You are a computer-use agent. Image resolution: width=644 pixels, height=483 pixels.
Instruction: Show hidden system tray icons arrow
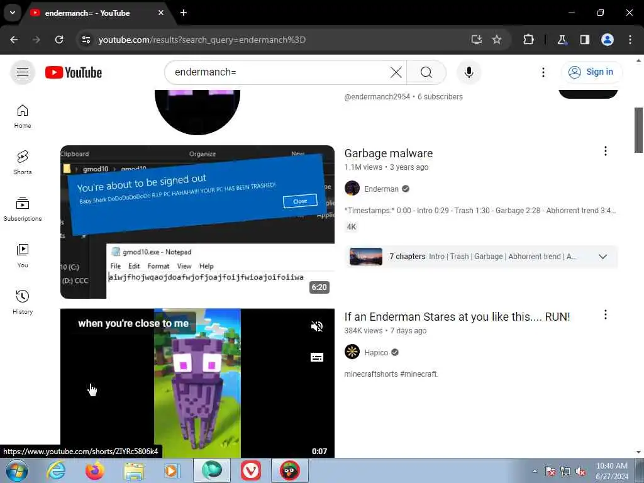pos(535,471)
